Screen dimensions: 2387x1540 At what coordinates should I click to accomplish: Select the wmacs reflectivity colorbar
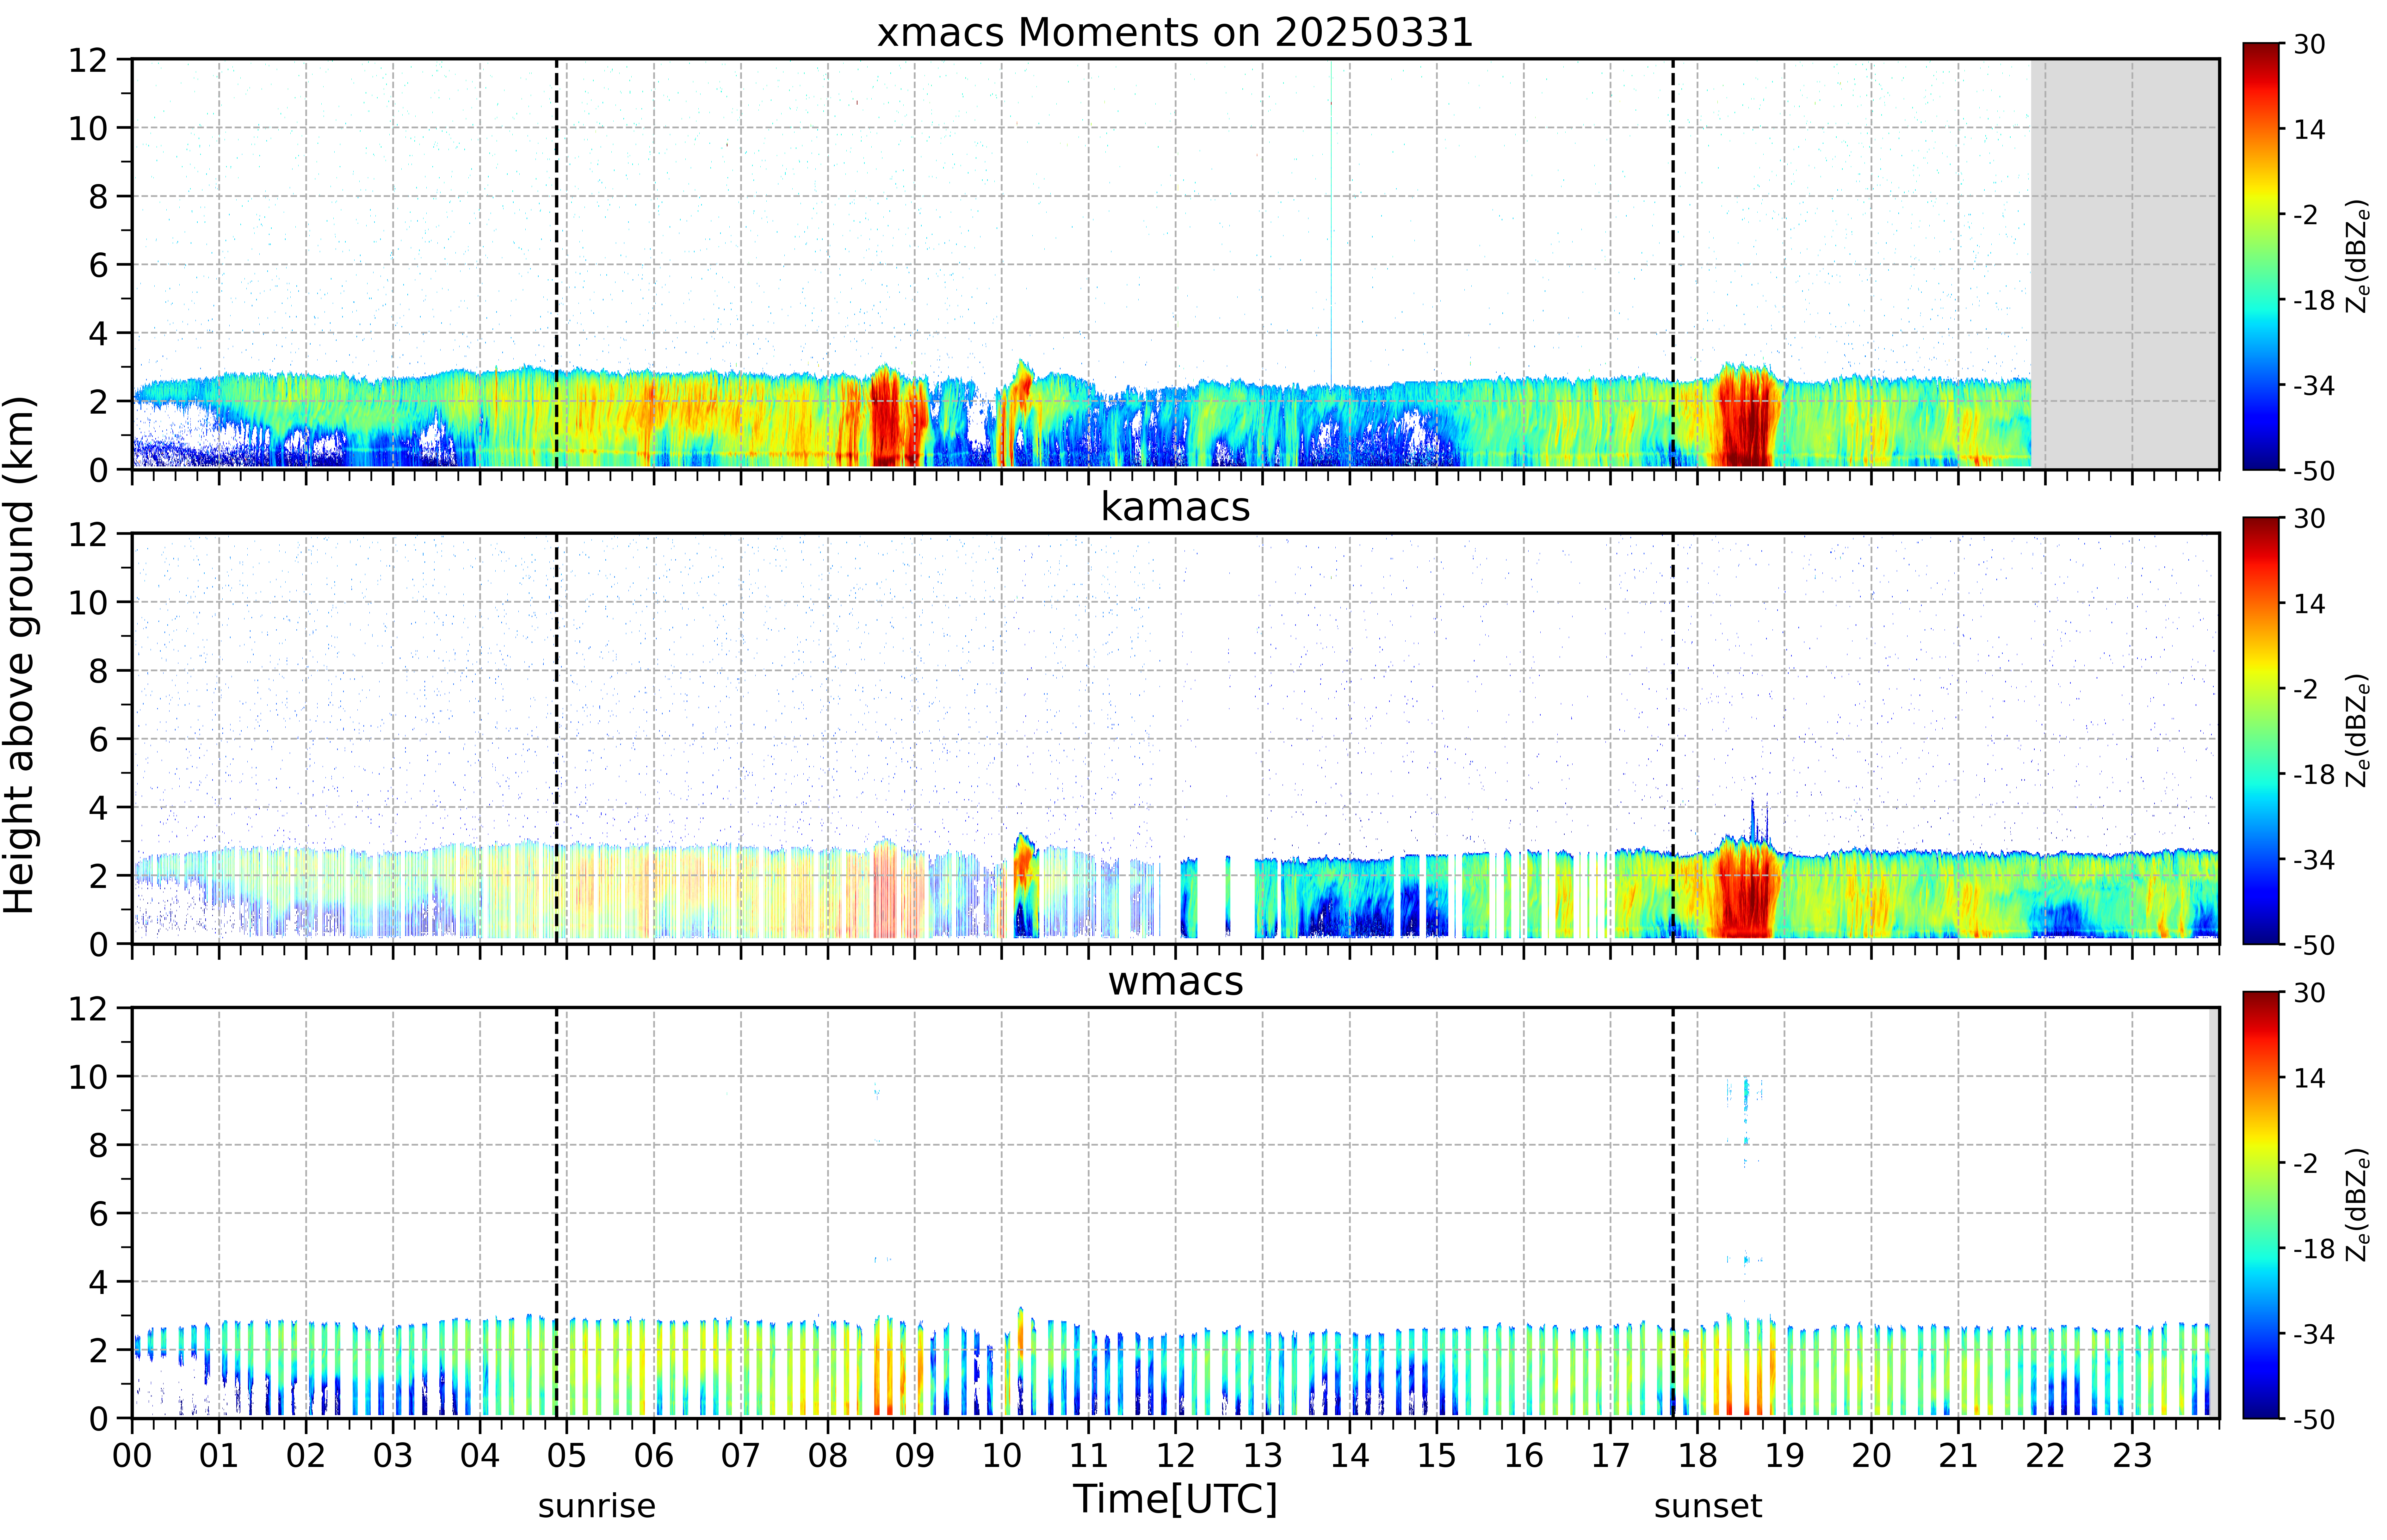[x=2260, y=1205]
